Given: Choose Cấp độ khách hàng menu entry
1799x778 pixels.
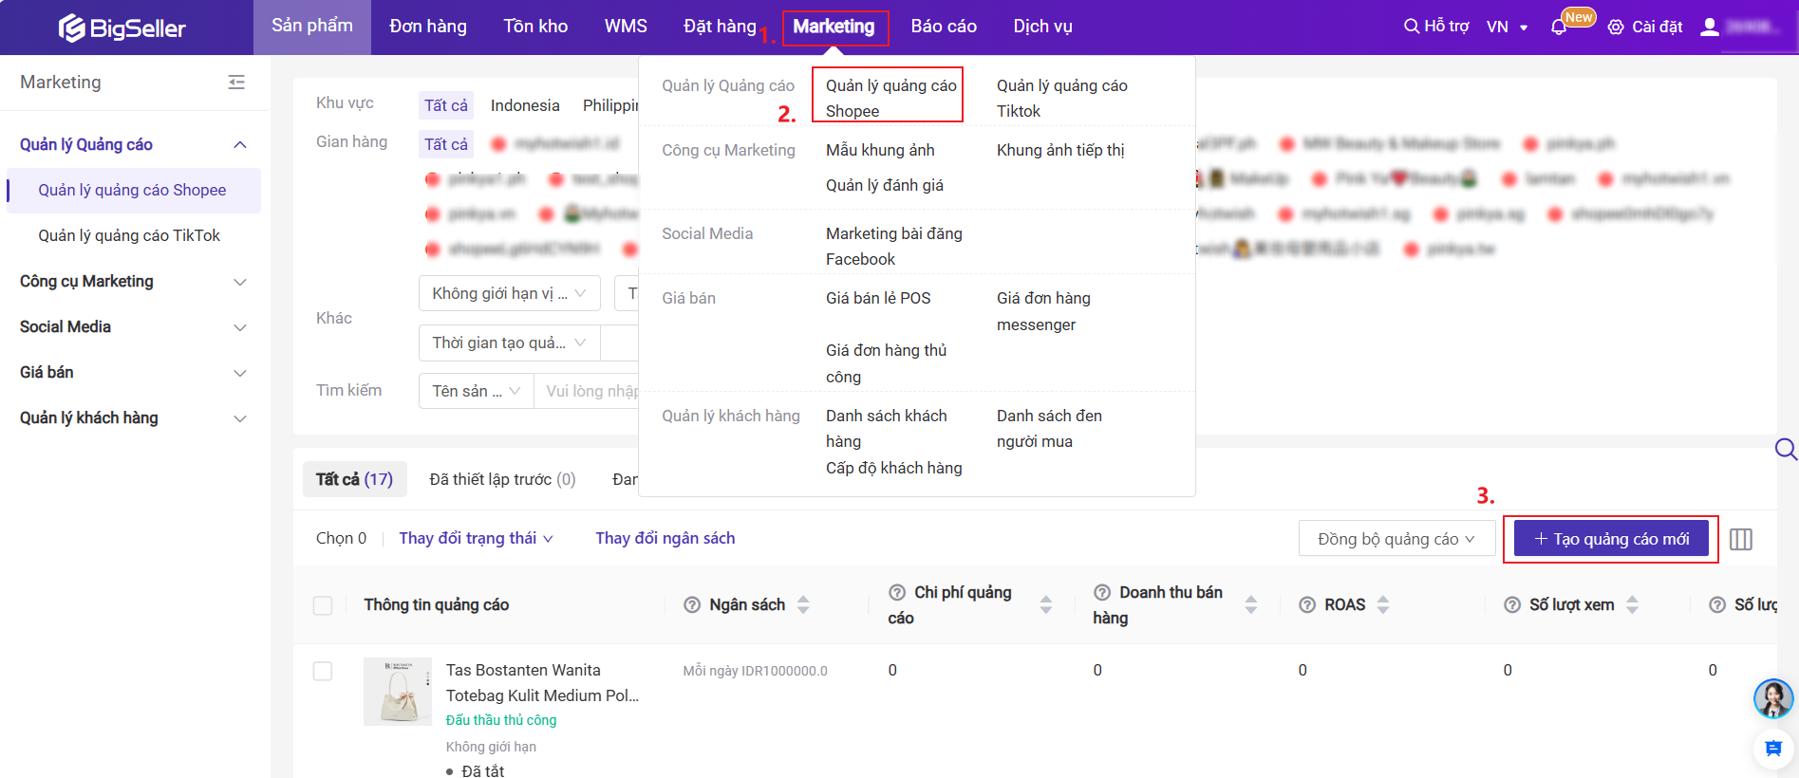Looking at the screenshot, I should click(894, 468).
